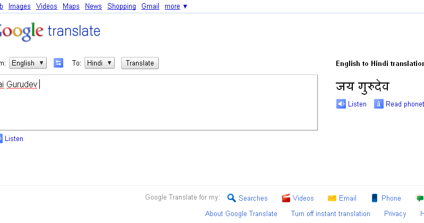This screenshot has width=424, height=223.
Task: Click the Read phonetically icon
Action: (379, 104)
